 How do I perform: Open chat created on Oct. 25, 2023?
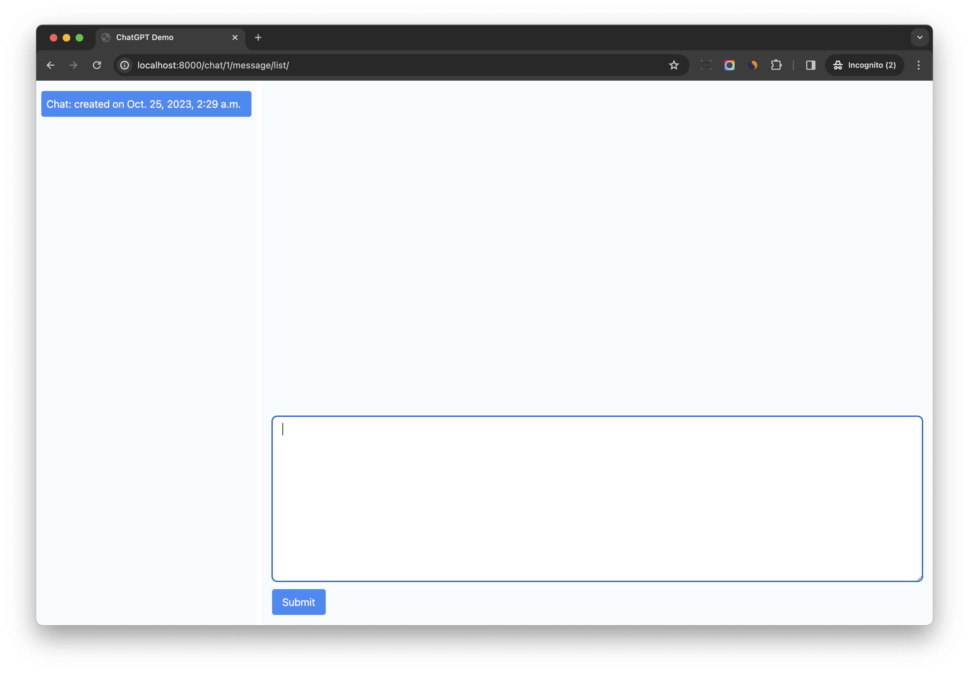[146, 104]
